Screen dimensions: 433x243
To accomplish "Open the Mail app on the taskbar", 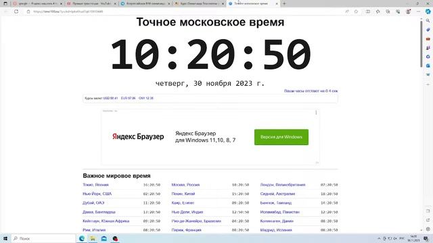I will pos(104,238).
